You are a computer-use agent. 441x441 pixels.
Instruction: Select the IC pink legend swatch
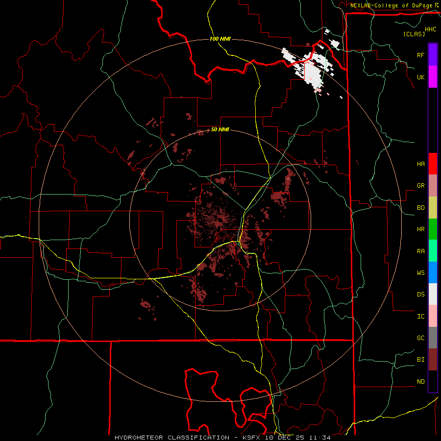coord(433,316)
